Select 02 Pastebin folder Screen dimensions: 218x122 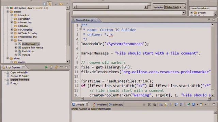point(24,19)
